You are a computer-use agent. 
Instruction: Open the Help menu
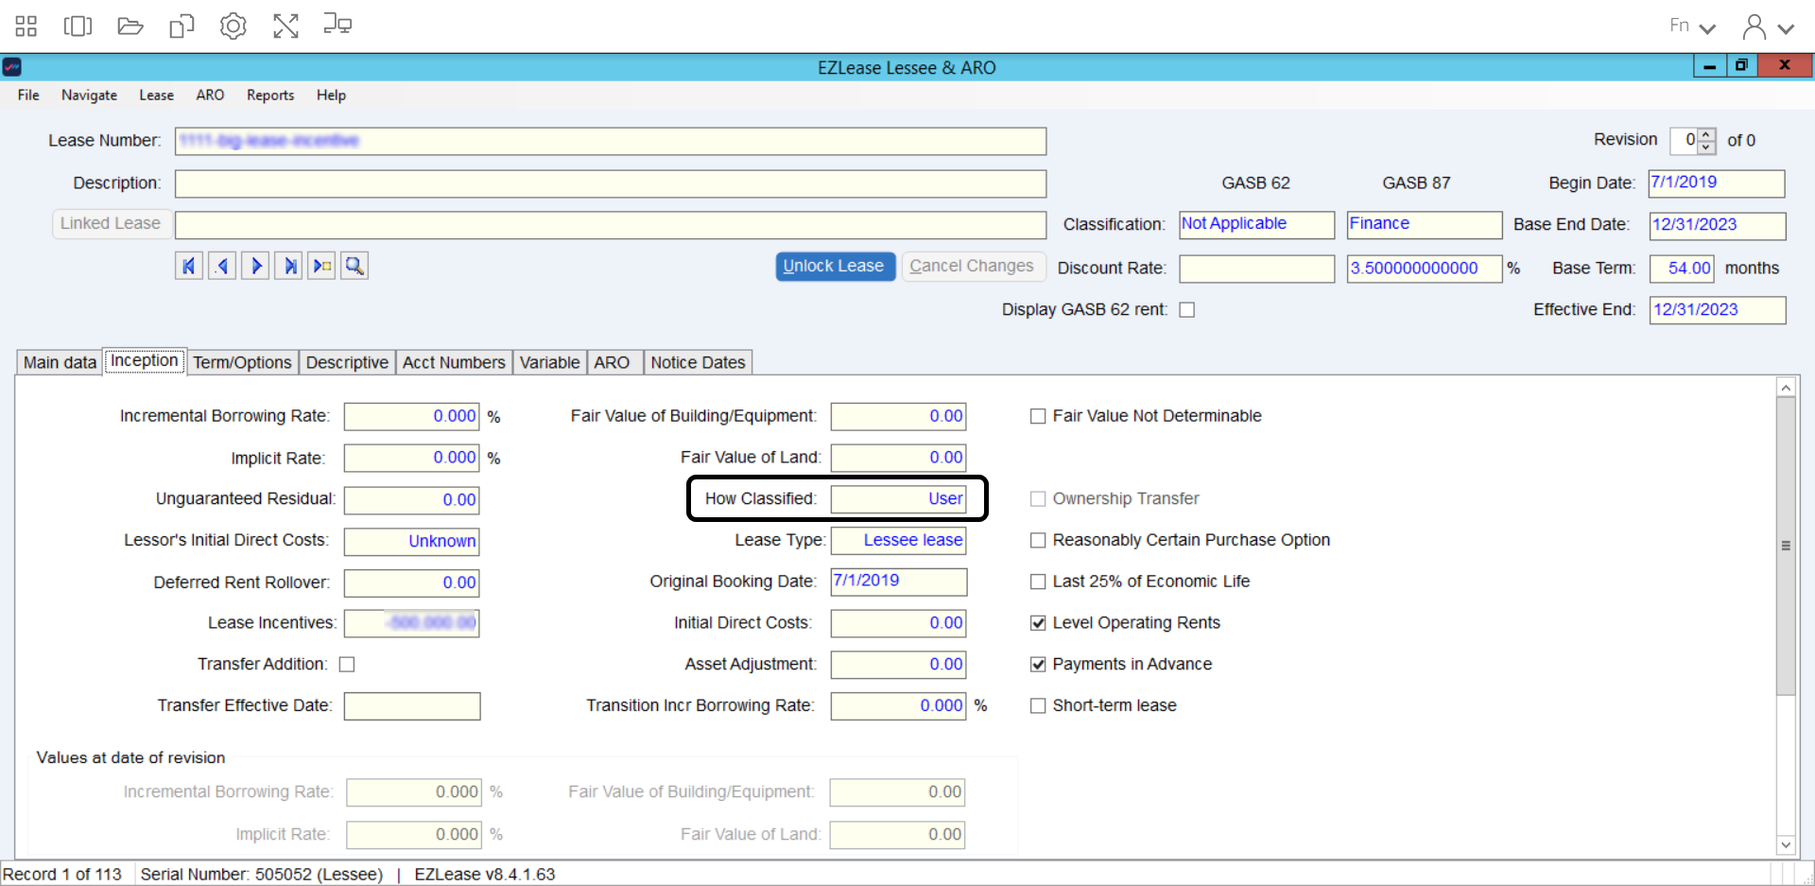(x=331, y=95)
